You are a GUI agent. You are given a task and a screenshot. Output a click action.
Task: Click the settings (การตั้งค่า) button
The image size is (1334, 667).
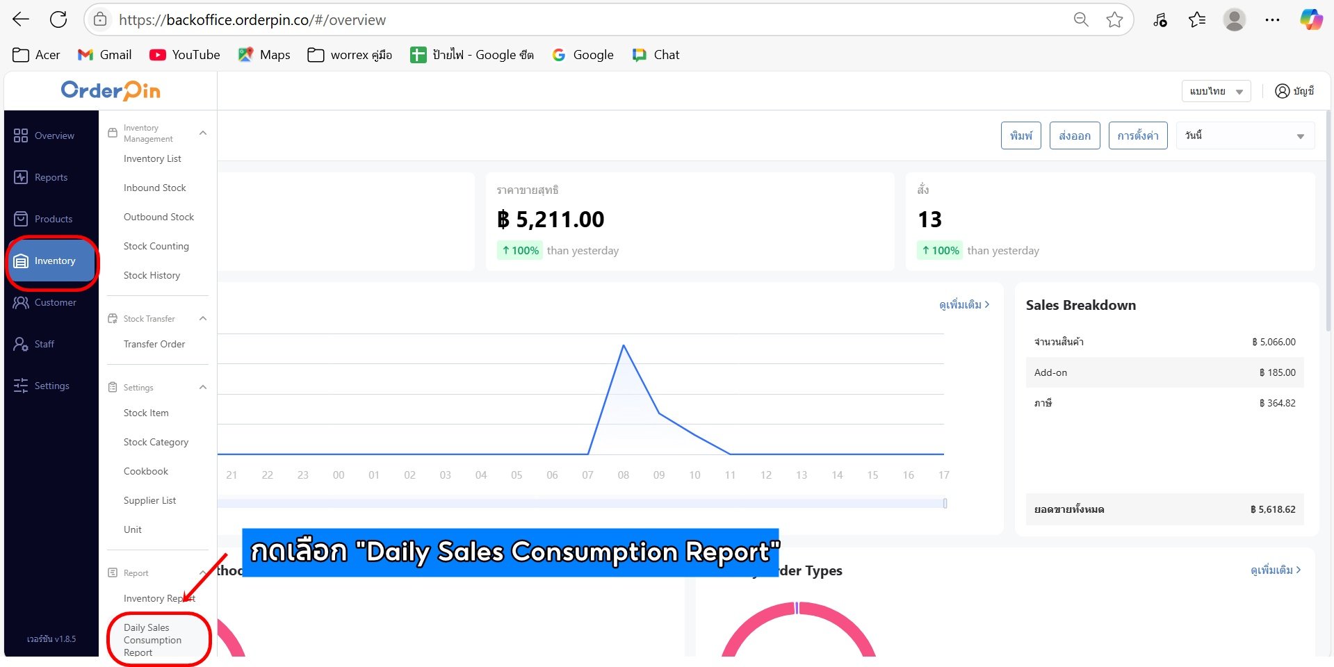(1138, 135)
